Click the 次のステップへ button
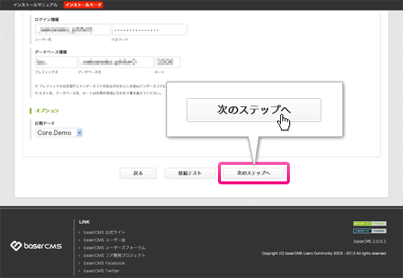The height and width of the screenshot is (278, 403). 253,173
